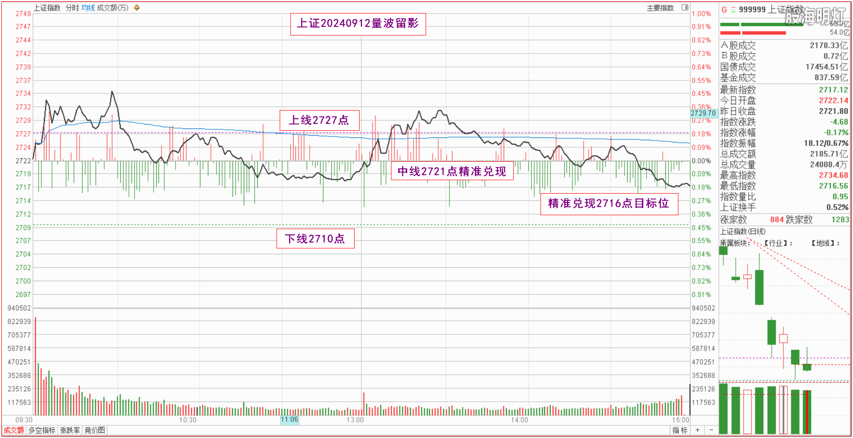Click the 15:00 time axis label
The width and height of the screenshot is (853, 438).
coord(681,420)
